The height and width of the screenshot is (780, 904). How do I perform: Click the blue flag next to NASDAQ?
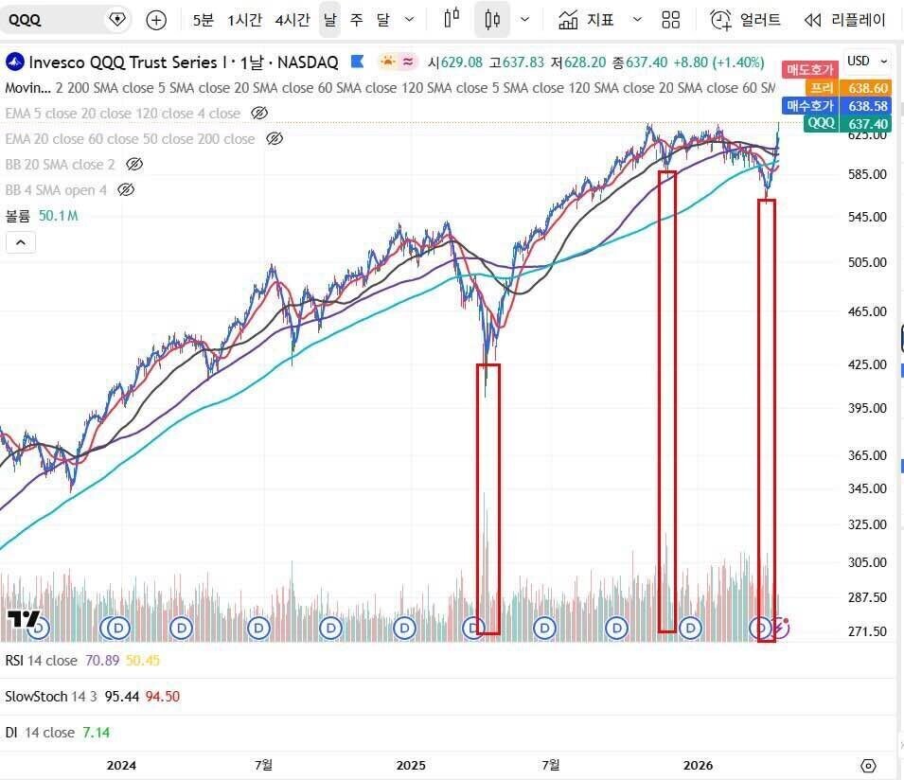pyautogui.click(x=357, y=62)
